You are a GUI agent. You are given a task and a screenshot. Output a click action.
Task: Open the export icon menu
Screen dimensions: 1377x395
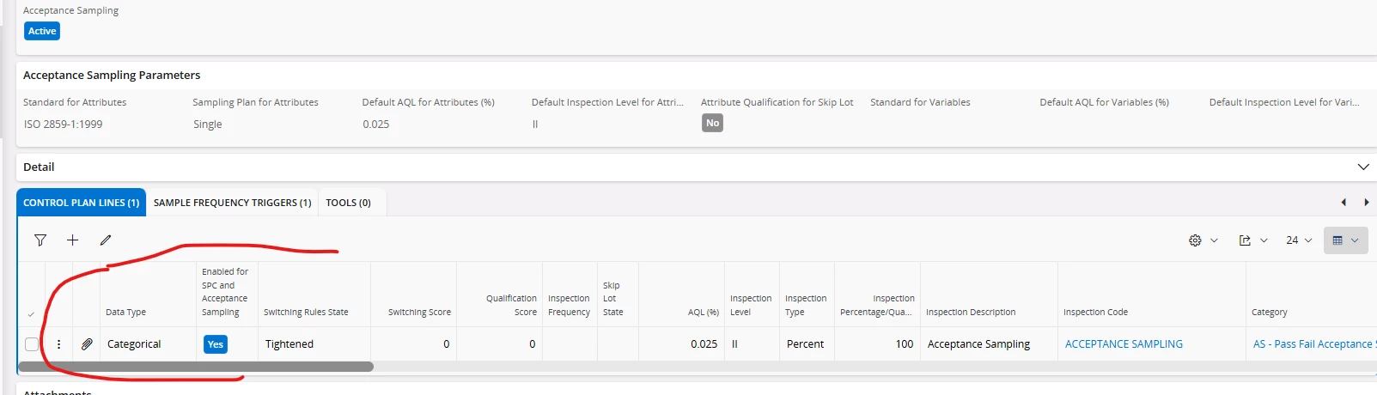tap(1253, 240)
